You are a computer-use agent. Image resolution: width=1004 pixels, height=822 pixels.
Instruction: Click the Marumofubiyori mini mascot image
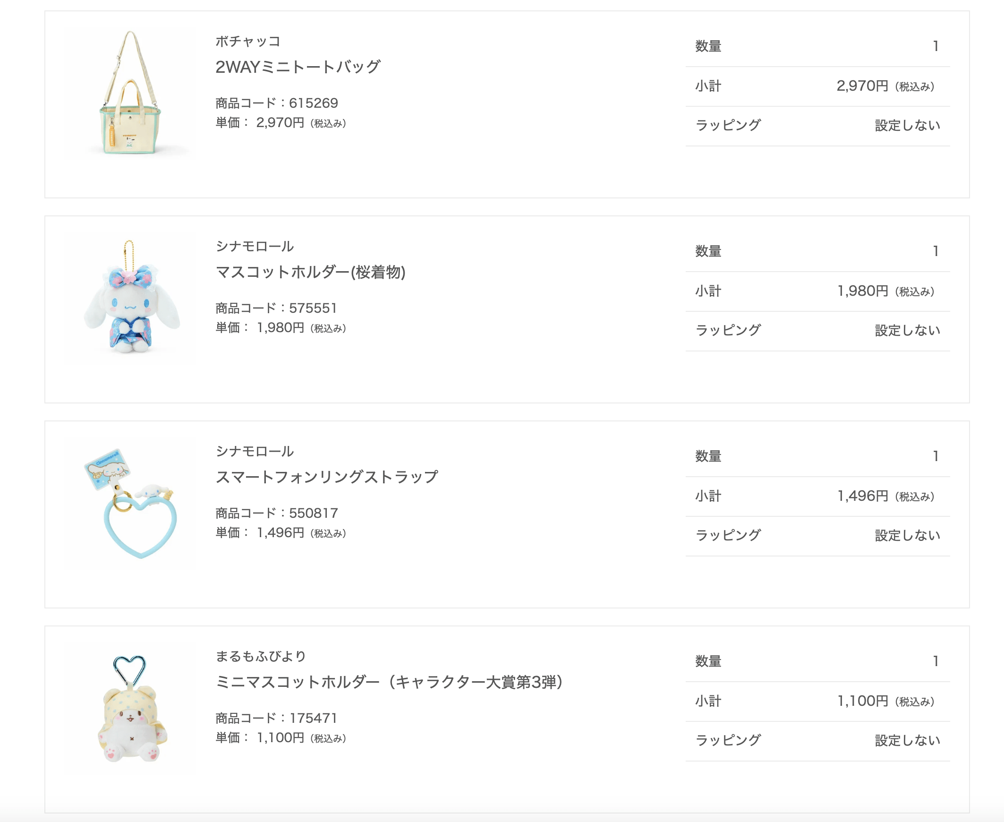click(x=131, y=708)
